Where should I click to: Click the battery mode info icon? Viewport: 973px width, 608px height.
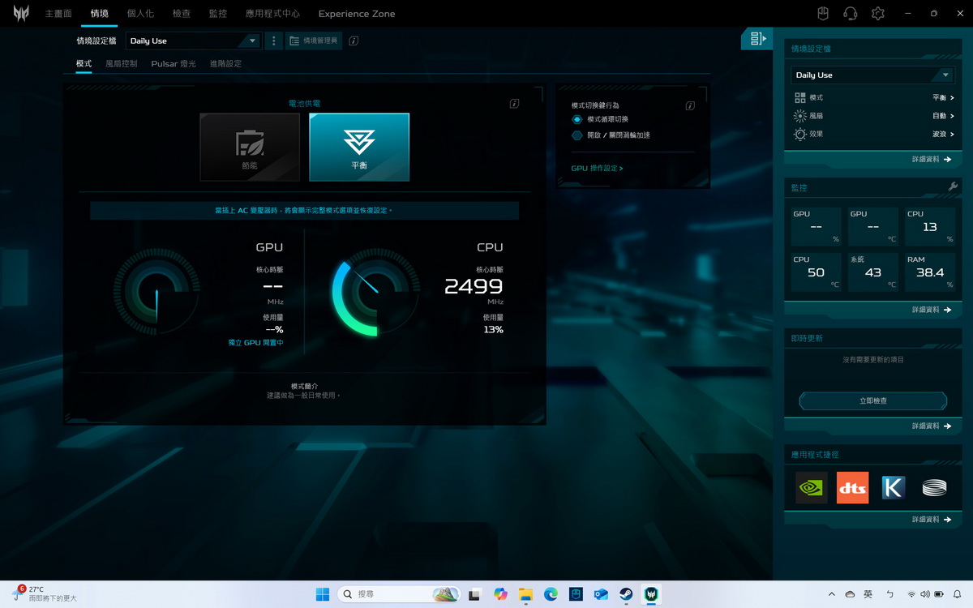coord(514,104)
